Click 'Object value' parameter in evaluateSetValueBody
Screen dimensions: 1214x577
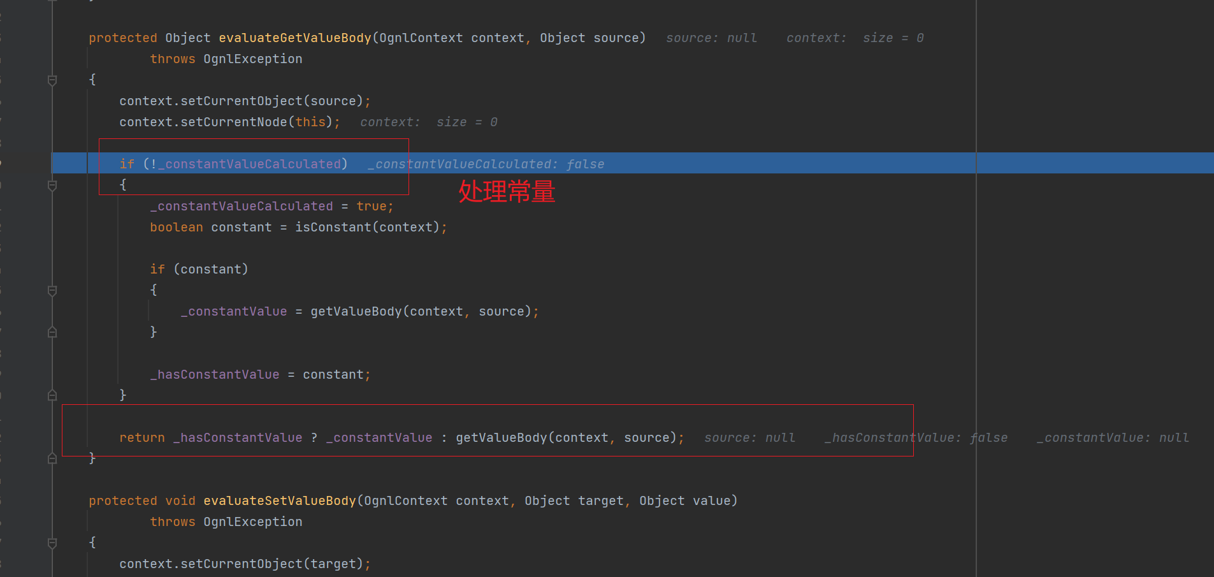click(x=685, y=501)
